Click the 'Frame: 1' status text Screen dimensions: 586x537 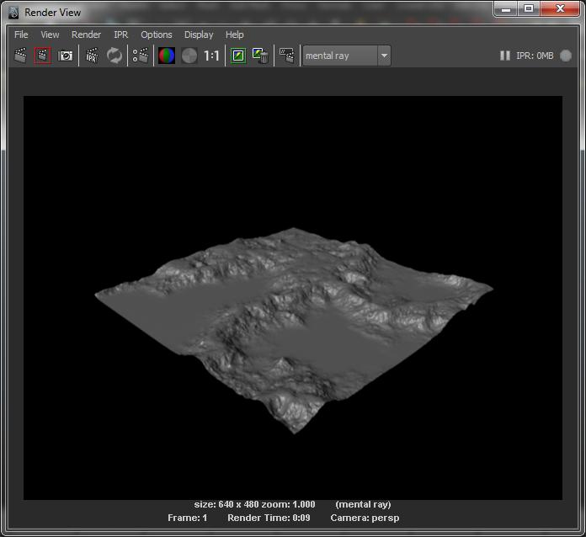pos(187,518)
